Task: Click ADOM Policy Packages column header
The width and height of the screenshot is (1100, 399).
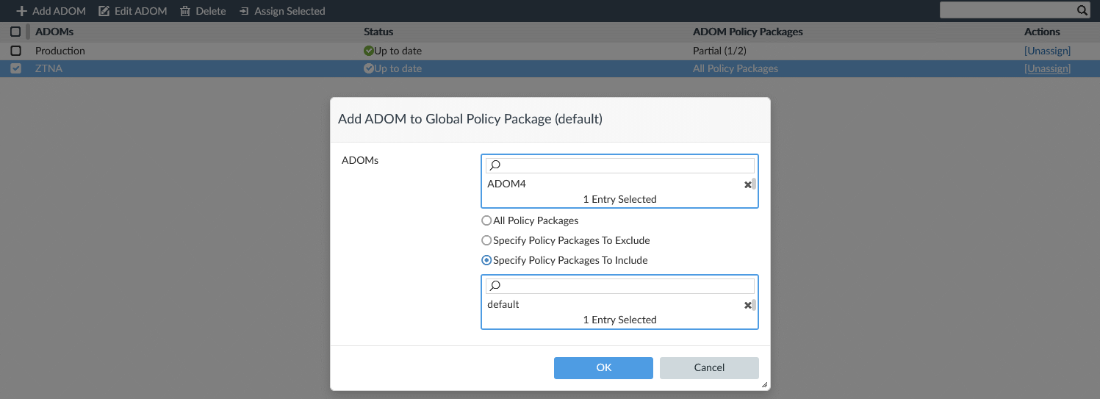Action: (x=747, y=32)
